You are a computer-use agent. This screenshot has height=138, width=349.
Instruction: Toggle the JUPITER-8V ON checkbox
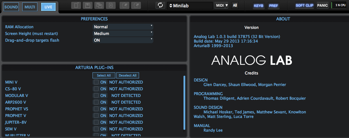[x=96, y=122]
